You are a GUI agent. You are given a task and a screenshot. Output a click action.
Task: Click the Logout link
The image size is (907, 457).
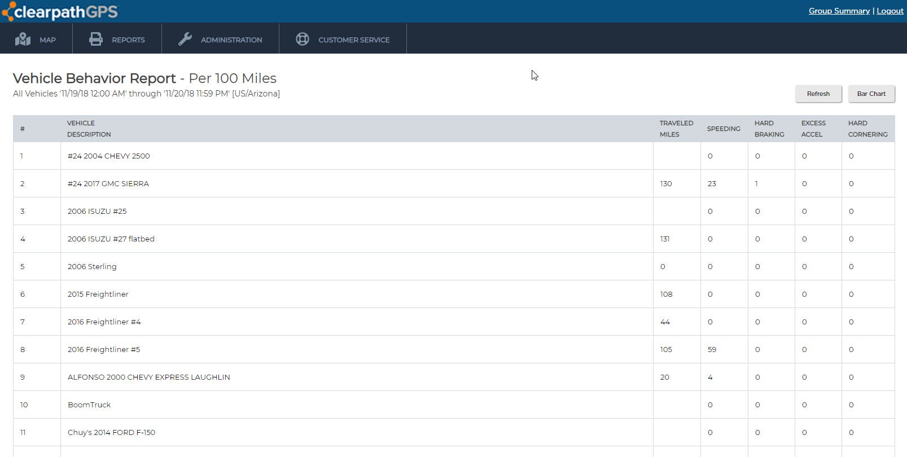[890, 11]
